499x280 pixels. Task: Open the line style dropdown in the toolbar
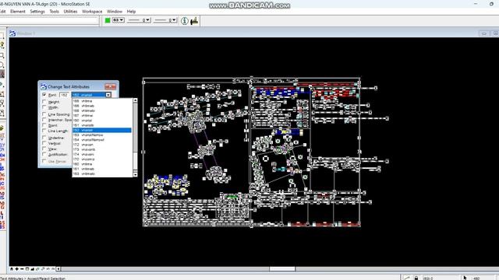139,20
